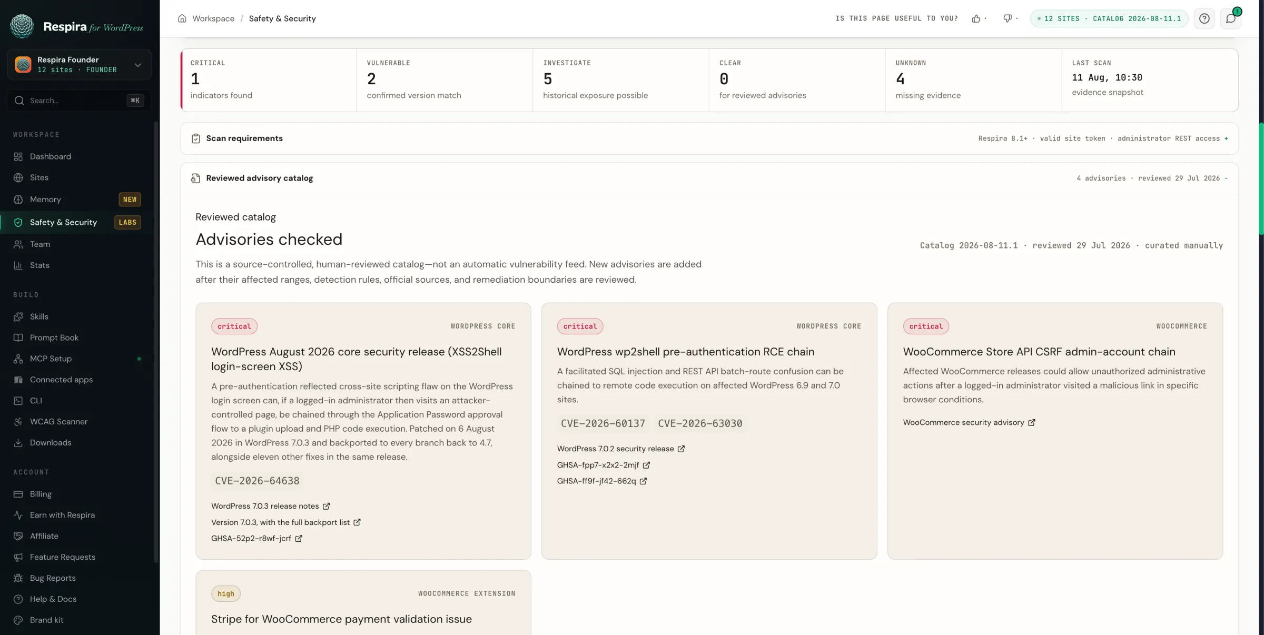Viewport: 1264px width, 635px height.
Task: Click the Downloads icon
Action: click(18, 443)
